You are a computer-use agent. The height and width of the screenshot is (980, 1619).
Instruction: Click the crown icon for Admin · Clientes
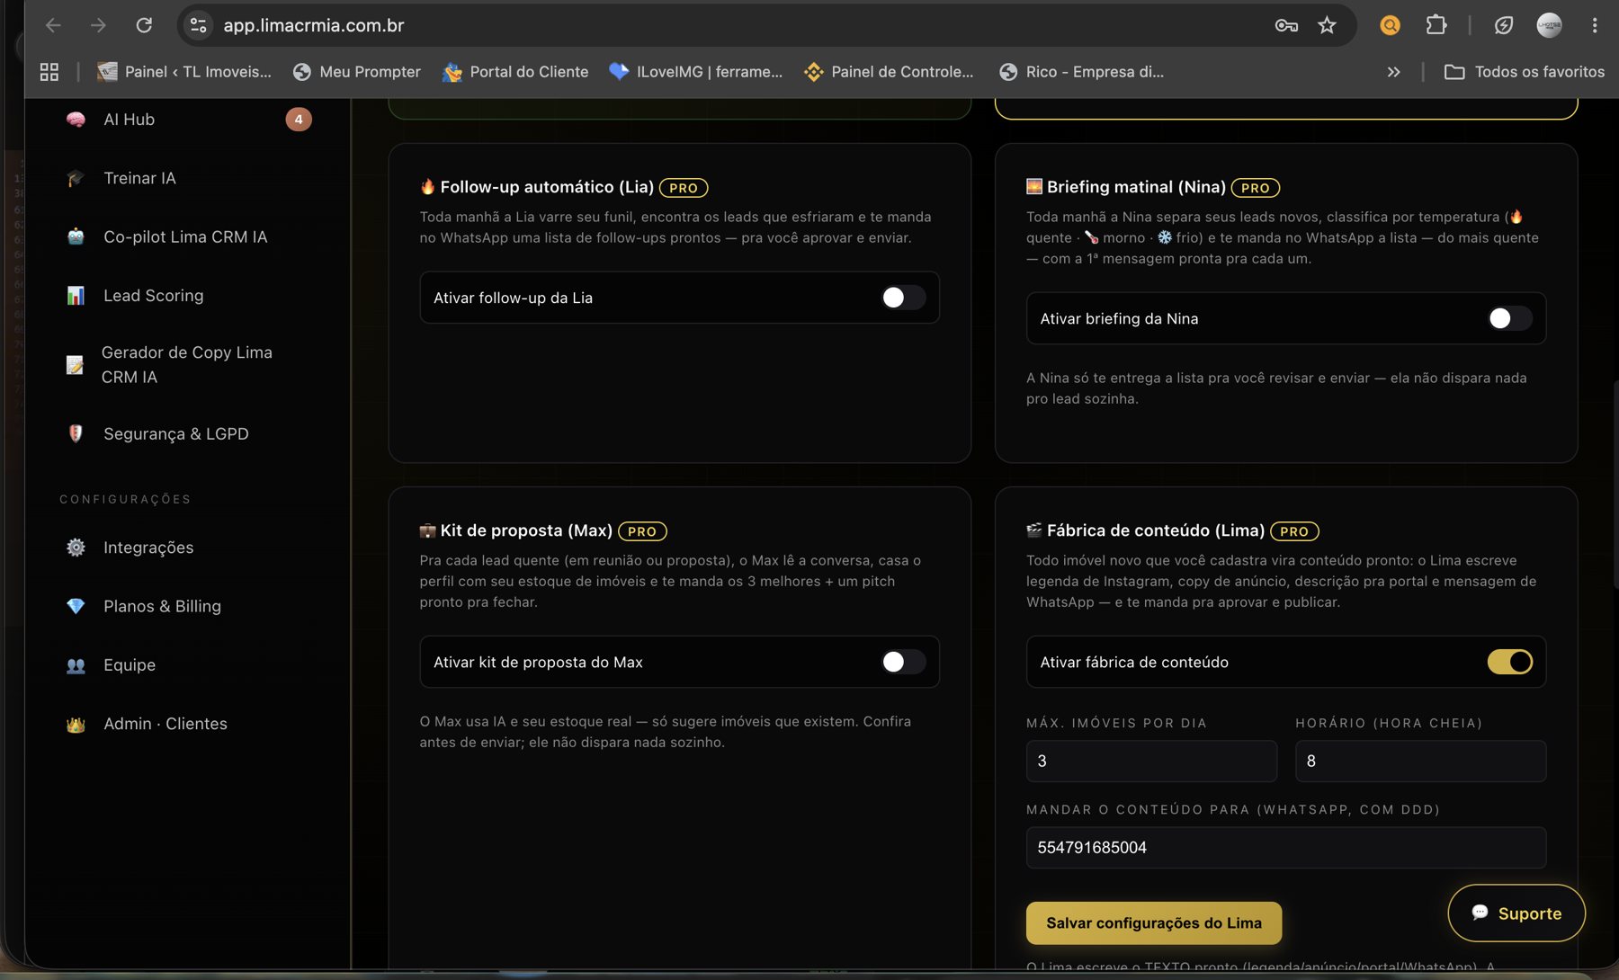tap(76, 724)
